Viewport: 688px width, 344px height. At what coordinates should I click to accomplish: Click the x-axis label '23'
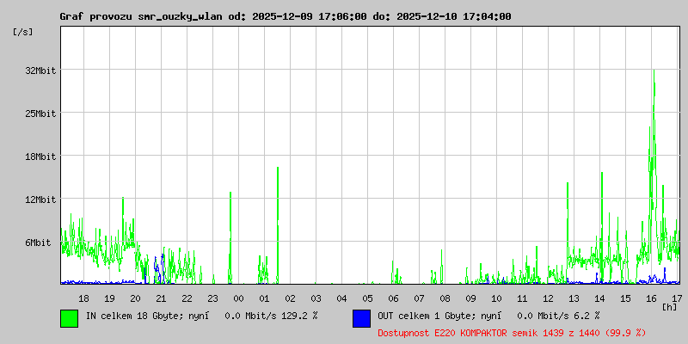tap(212, 298)
